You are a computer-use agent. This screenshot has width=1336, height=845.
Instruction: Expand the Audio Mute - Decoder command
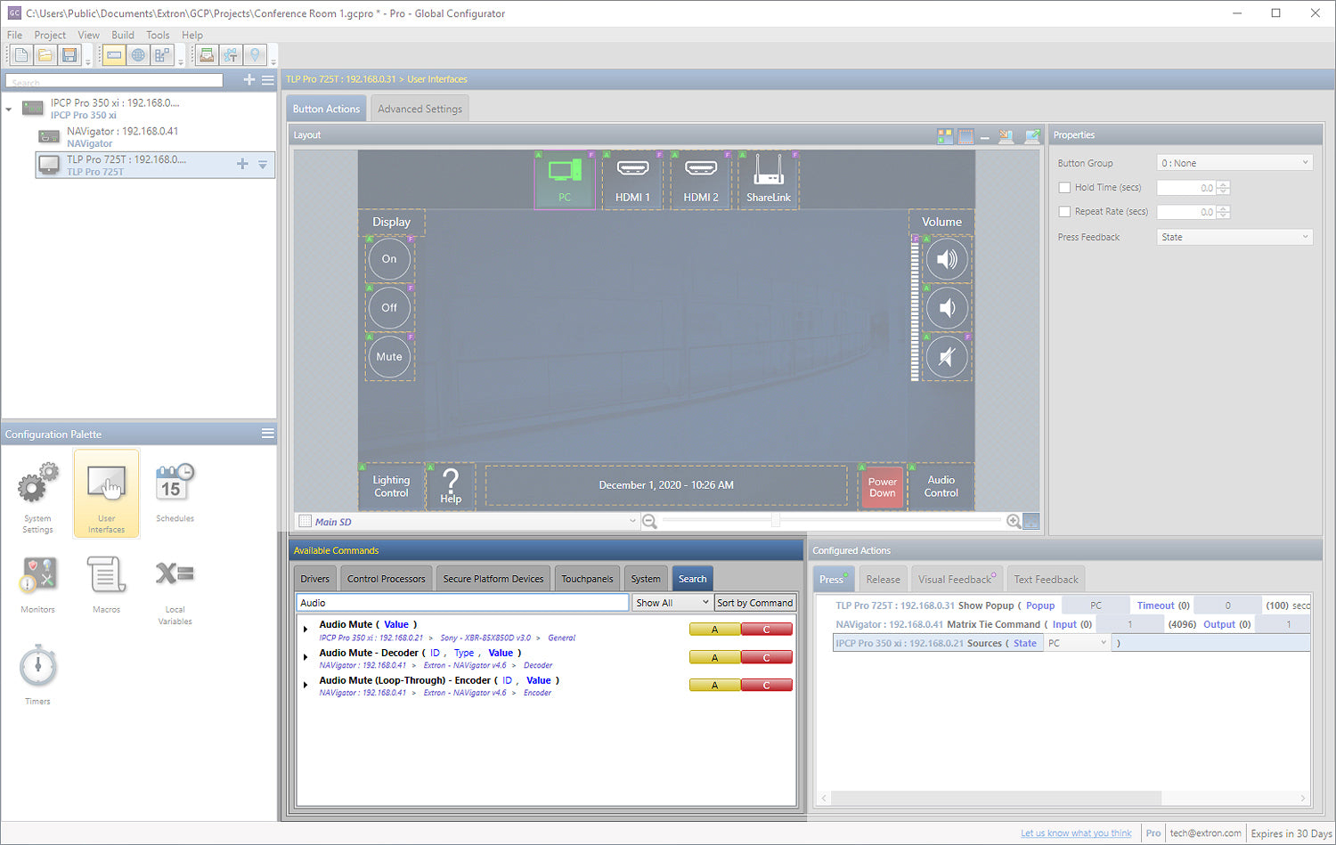pos(305,658)
